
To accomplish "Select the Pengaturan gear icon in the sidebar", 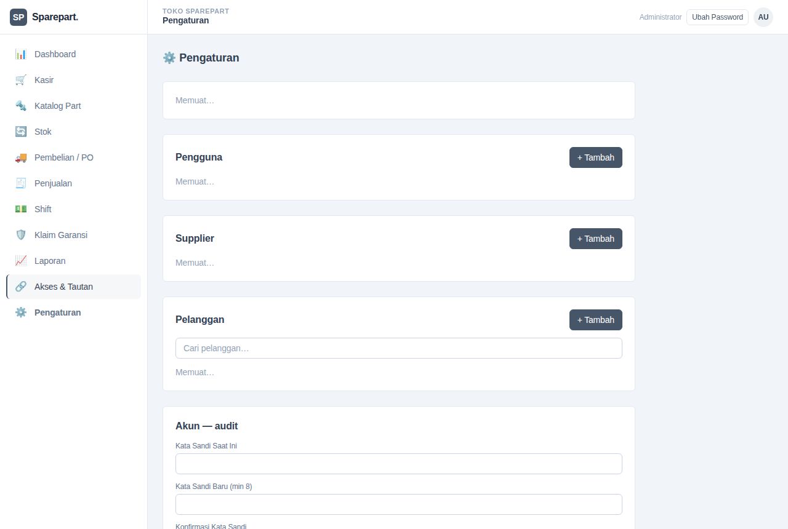I will pyautogui.click(x=21, y=312).
